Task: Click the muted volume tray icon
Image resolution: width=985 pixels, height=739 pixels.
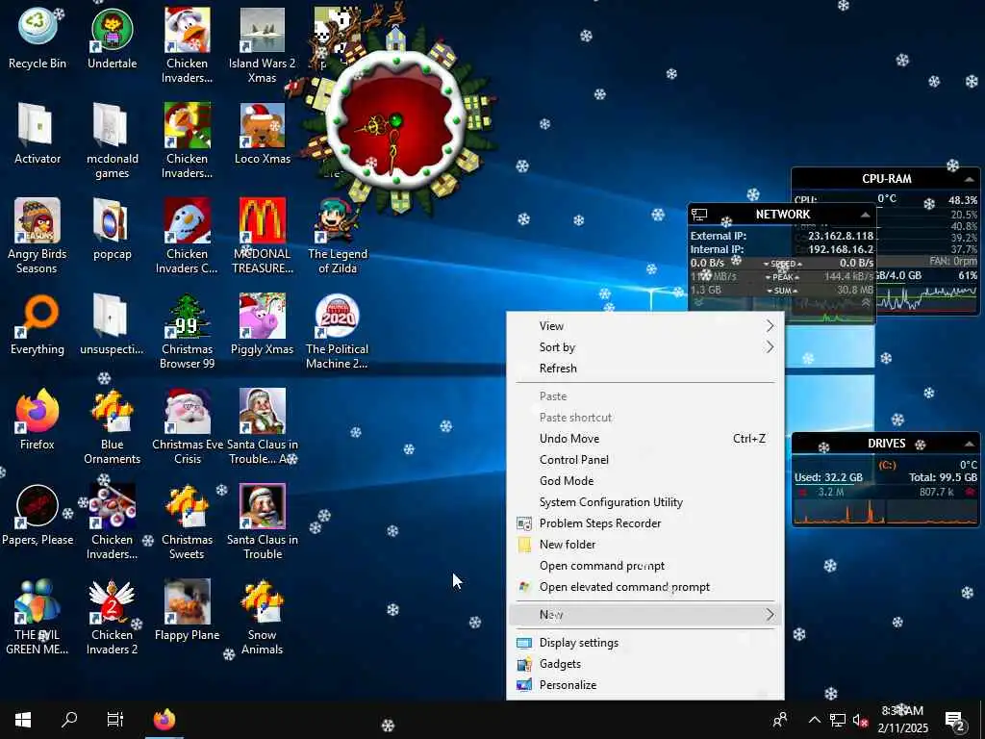Action: point(861,720)
